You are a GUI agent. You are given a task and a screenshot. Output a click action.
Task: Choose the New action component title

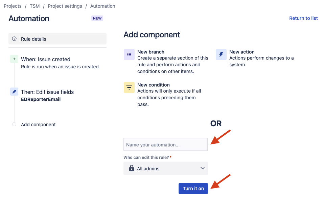(242, 52)
